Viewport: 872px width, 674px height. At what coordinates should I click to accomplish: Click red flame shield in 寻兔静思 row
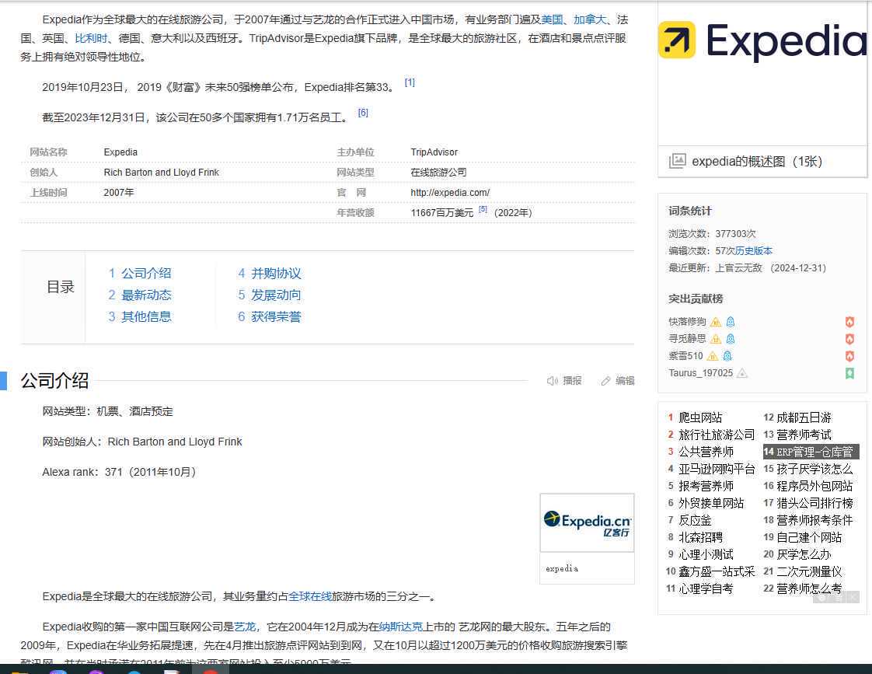tap(849, 339)
